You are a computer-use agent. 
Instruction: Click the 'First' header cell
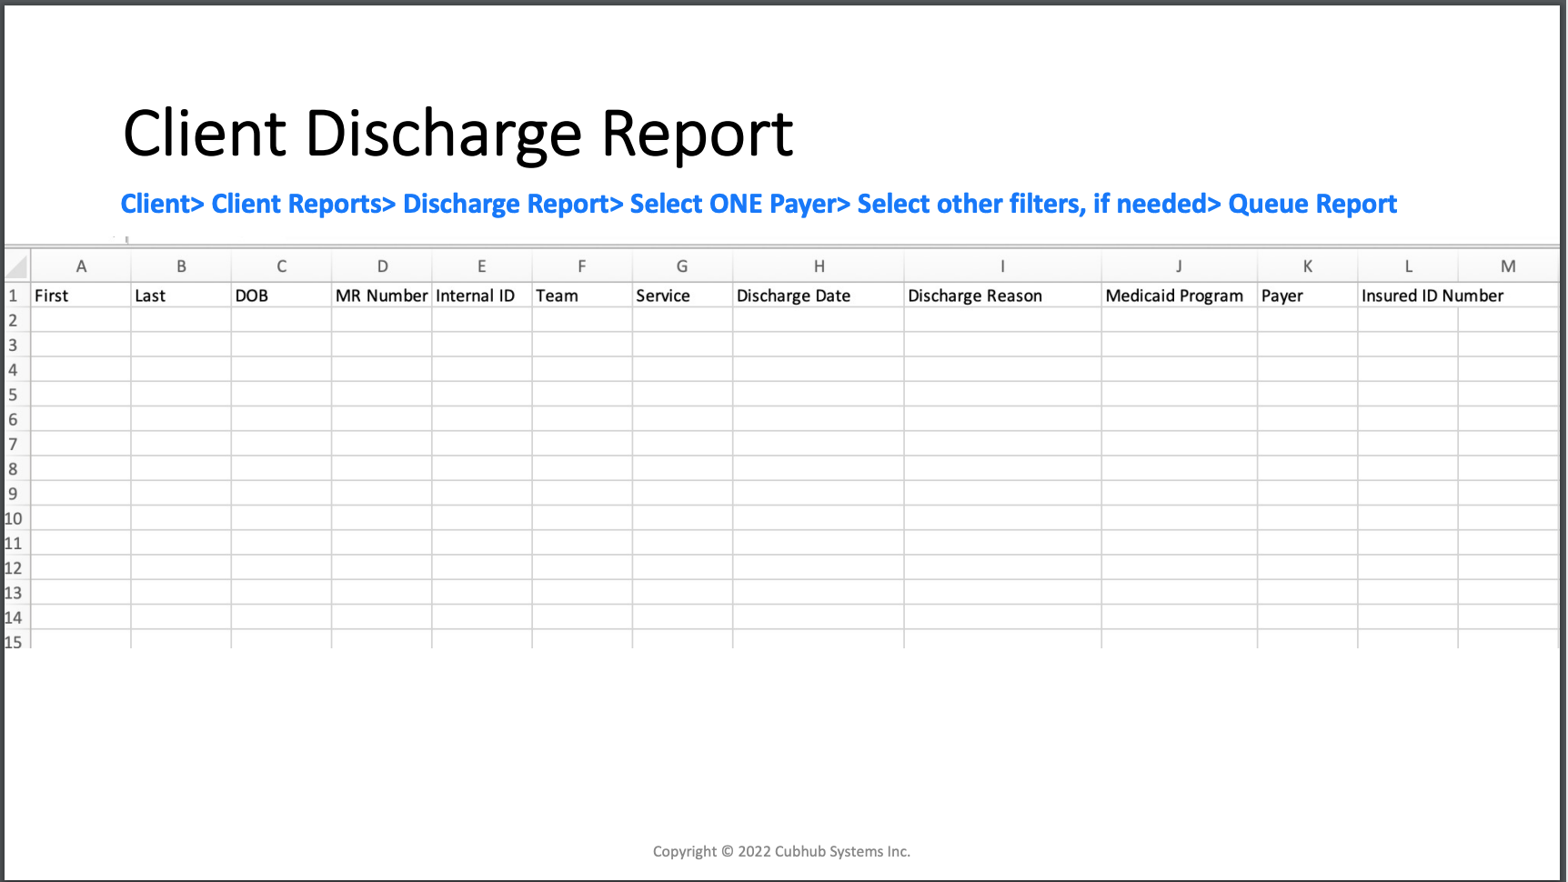(x=81, y=296)
